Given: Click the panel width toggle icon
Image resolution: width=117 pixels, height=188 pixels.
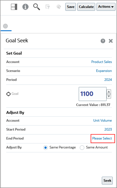Looking at the screenshot, I should pyautogui.click(x=14, y=7).
